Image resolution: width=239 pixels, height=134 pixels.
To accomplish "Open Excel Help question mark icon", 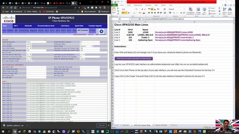I will point(226,5).
